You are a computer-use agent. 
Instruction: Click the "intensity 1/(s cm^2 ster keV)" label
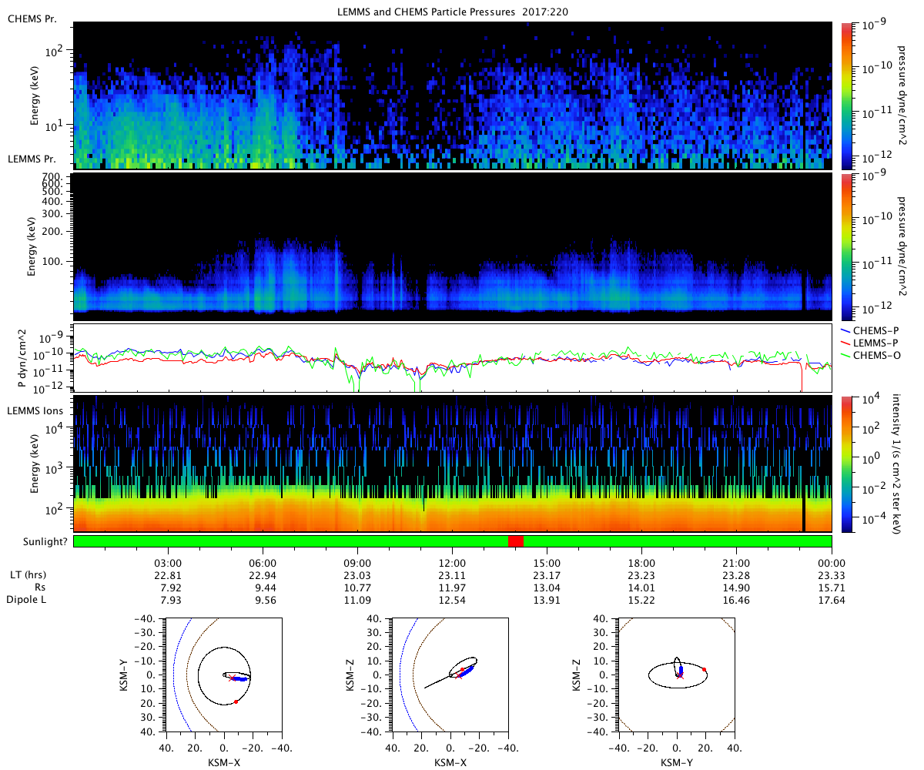pos(898,463)
